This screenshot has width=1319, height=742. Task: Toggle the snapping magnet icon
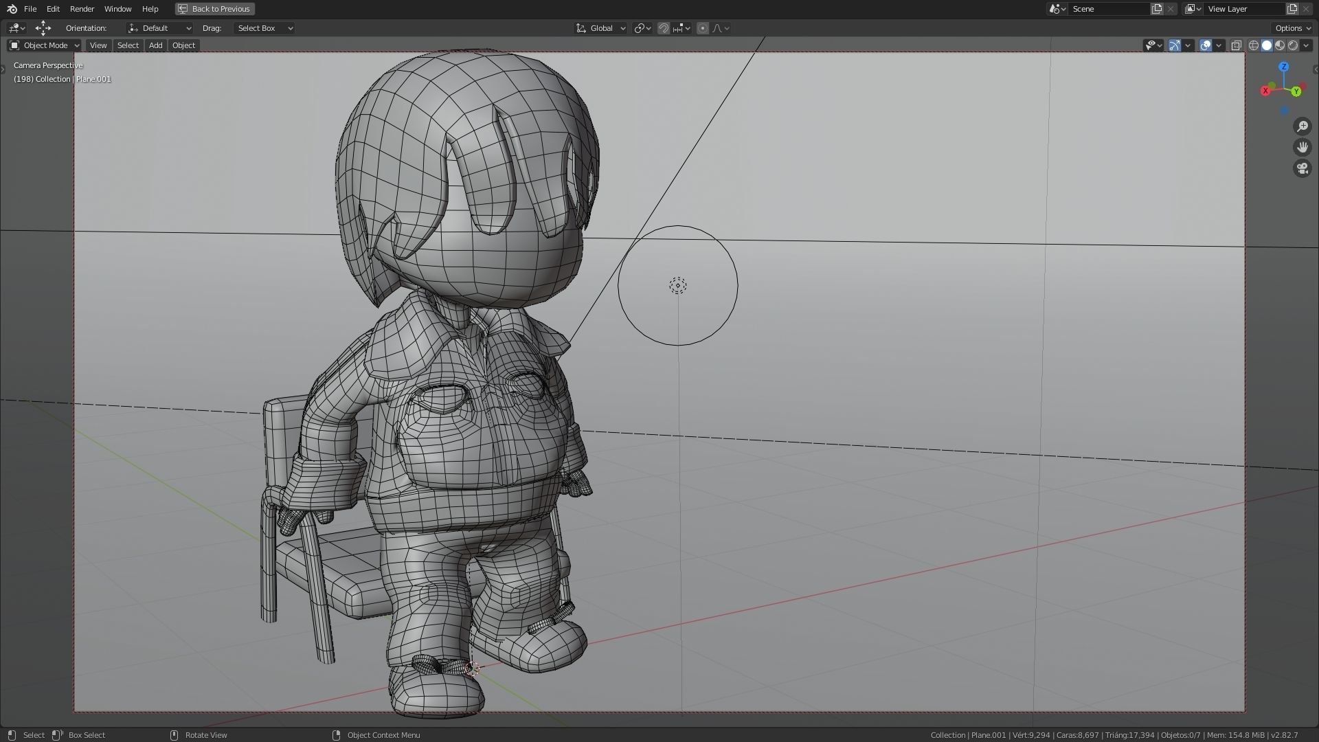[x=664, y=28]
